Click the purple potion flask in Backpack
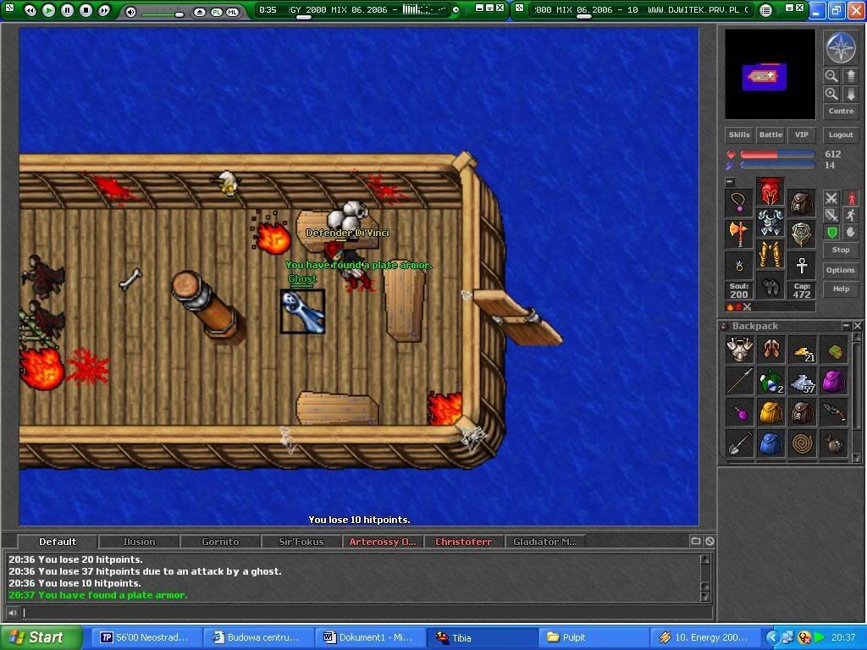 (740, 413)
